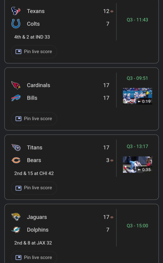Screen dimensions: 163x263
Task: Click the Arizona Cardinals team logo
Action: 16,85
